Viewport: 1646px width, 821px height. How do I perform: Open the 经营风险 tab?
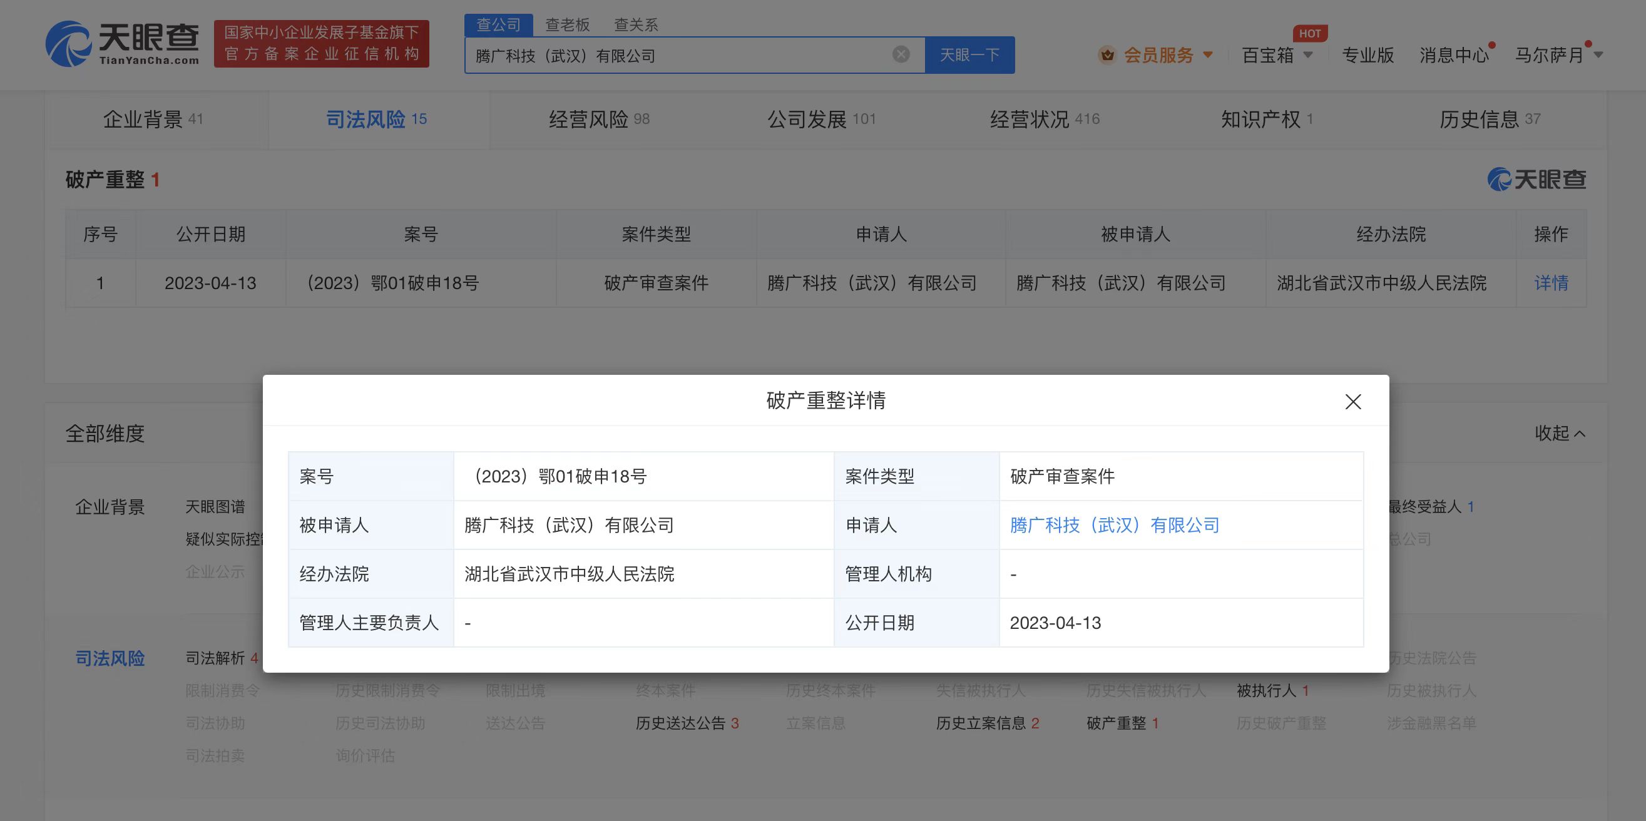(x=599, y=119)
